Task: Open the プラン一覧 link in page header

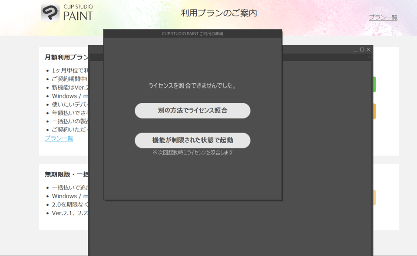Action: (383, 17)
